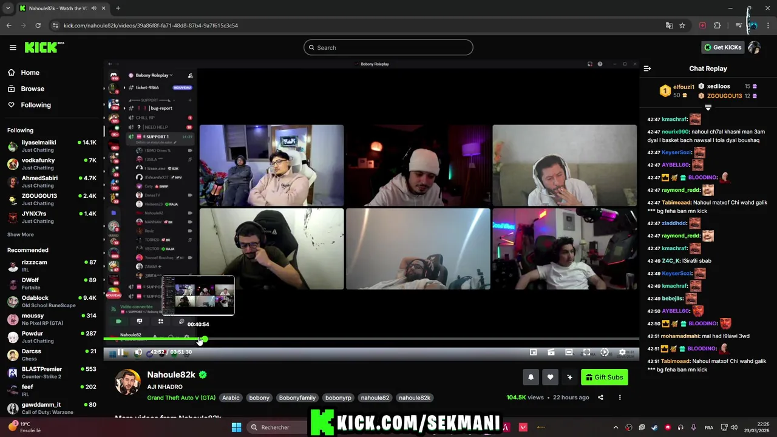The height and width of the screenshot is (437, 777).
Task: Click the sparkle subscribe icon
Action: point(569,378)
